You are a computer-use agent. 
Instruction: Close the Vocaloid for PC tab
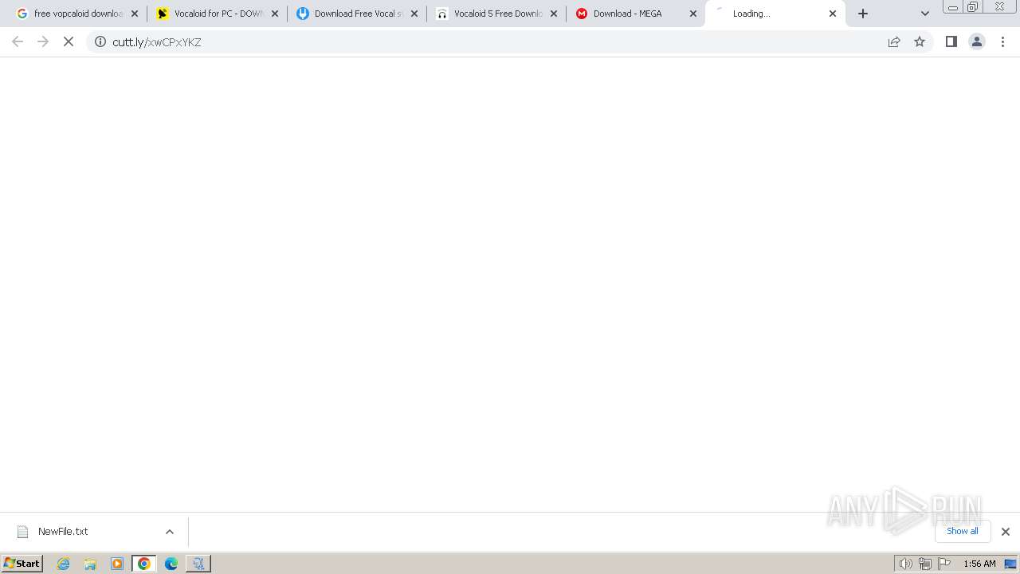coord(275,14)
